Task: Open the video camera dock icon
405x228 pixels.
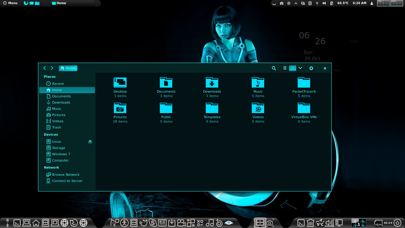Action: point(181,223)
